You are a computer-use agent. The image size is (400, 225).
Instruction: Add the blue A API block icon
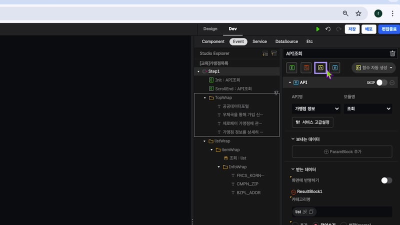[335, 67]
